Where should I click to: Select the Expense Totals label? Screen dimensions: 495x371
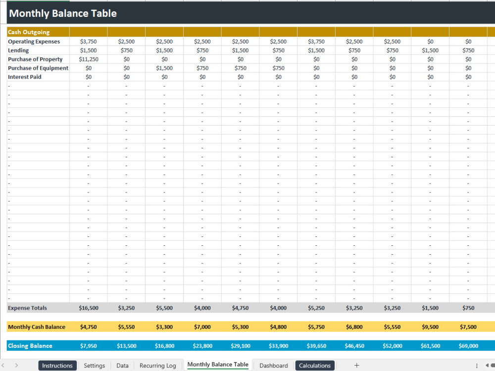point(38,308)
